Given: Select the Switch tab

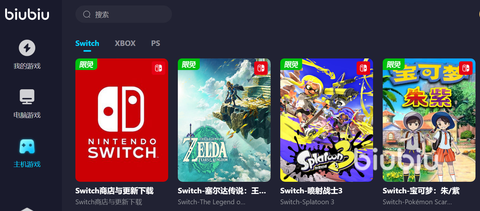Looking at the screenshot, I should click(x=87, y=43).
